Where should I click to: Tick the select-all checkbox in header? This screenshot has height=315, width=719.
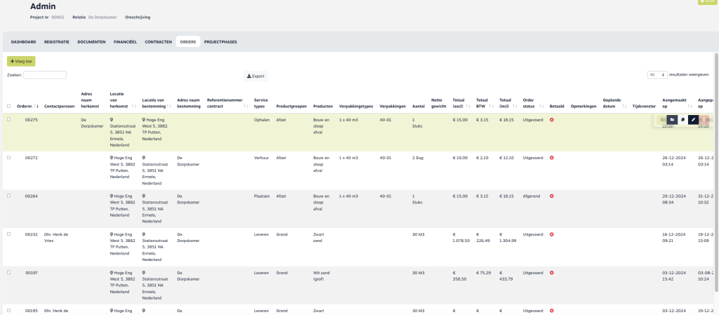click(8, 106)
